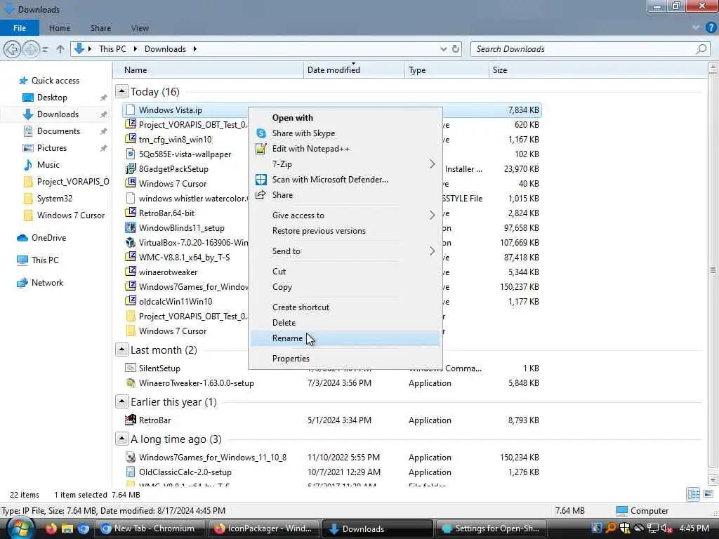The height and width of the screenshot is (539, 719).
Task: Open System32 folder in navigation pane
Action: (x=54, y=199)
